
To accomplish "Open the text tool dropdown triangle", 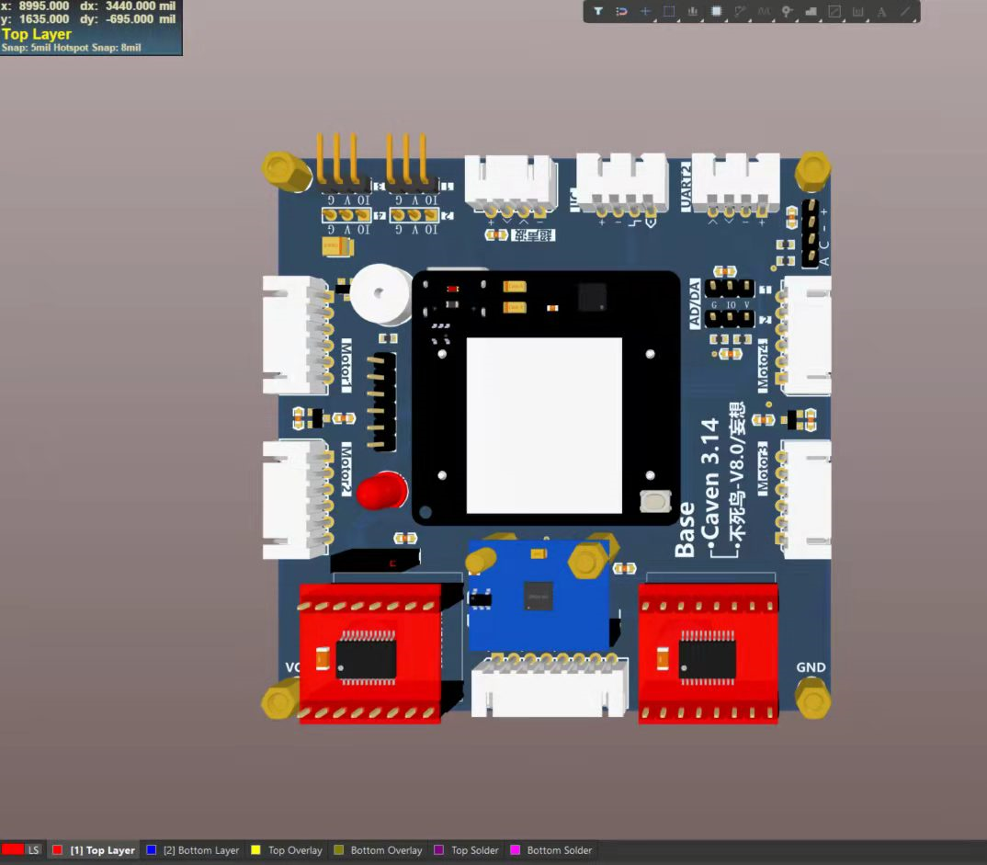I will click(x=891, y=20).
